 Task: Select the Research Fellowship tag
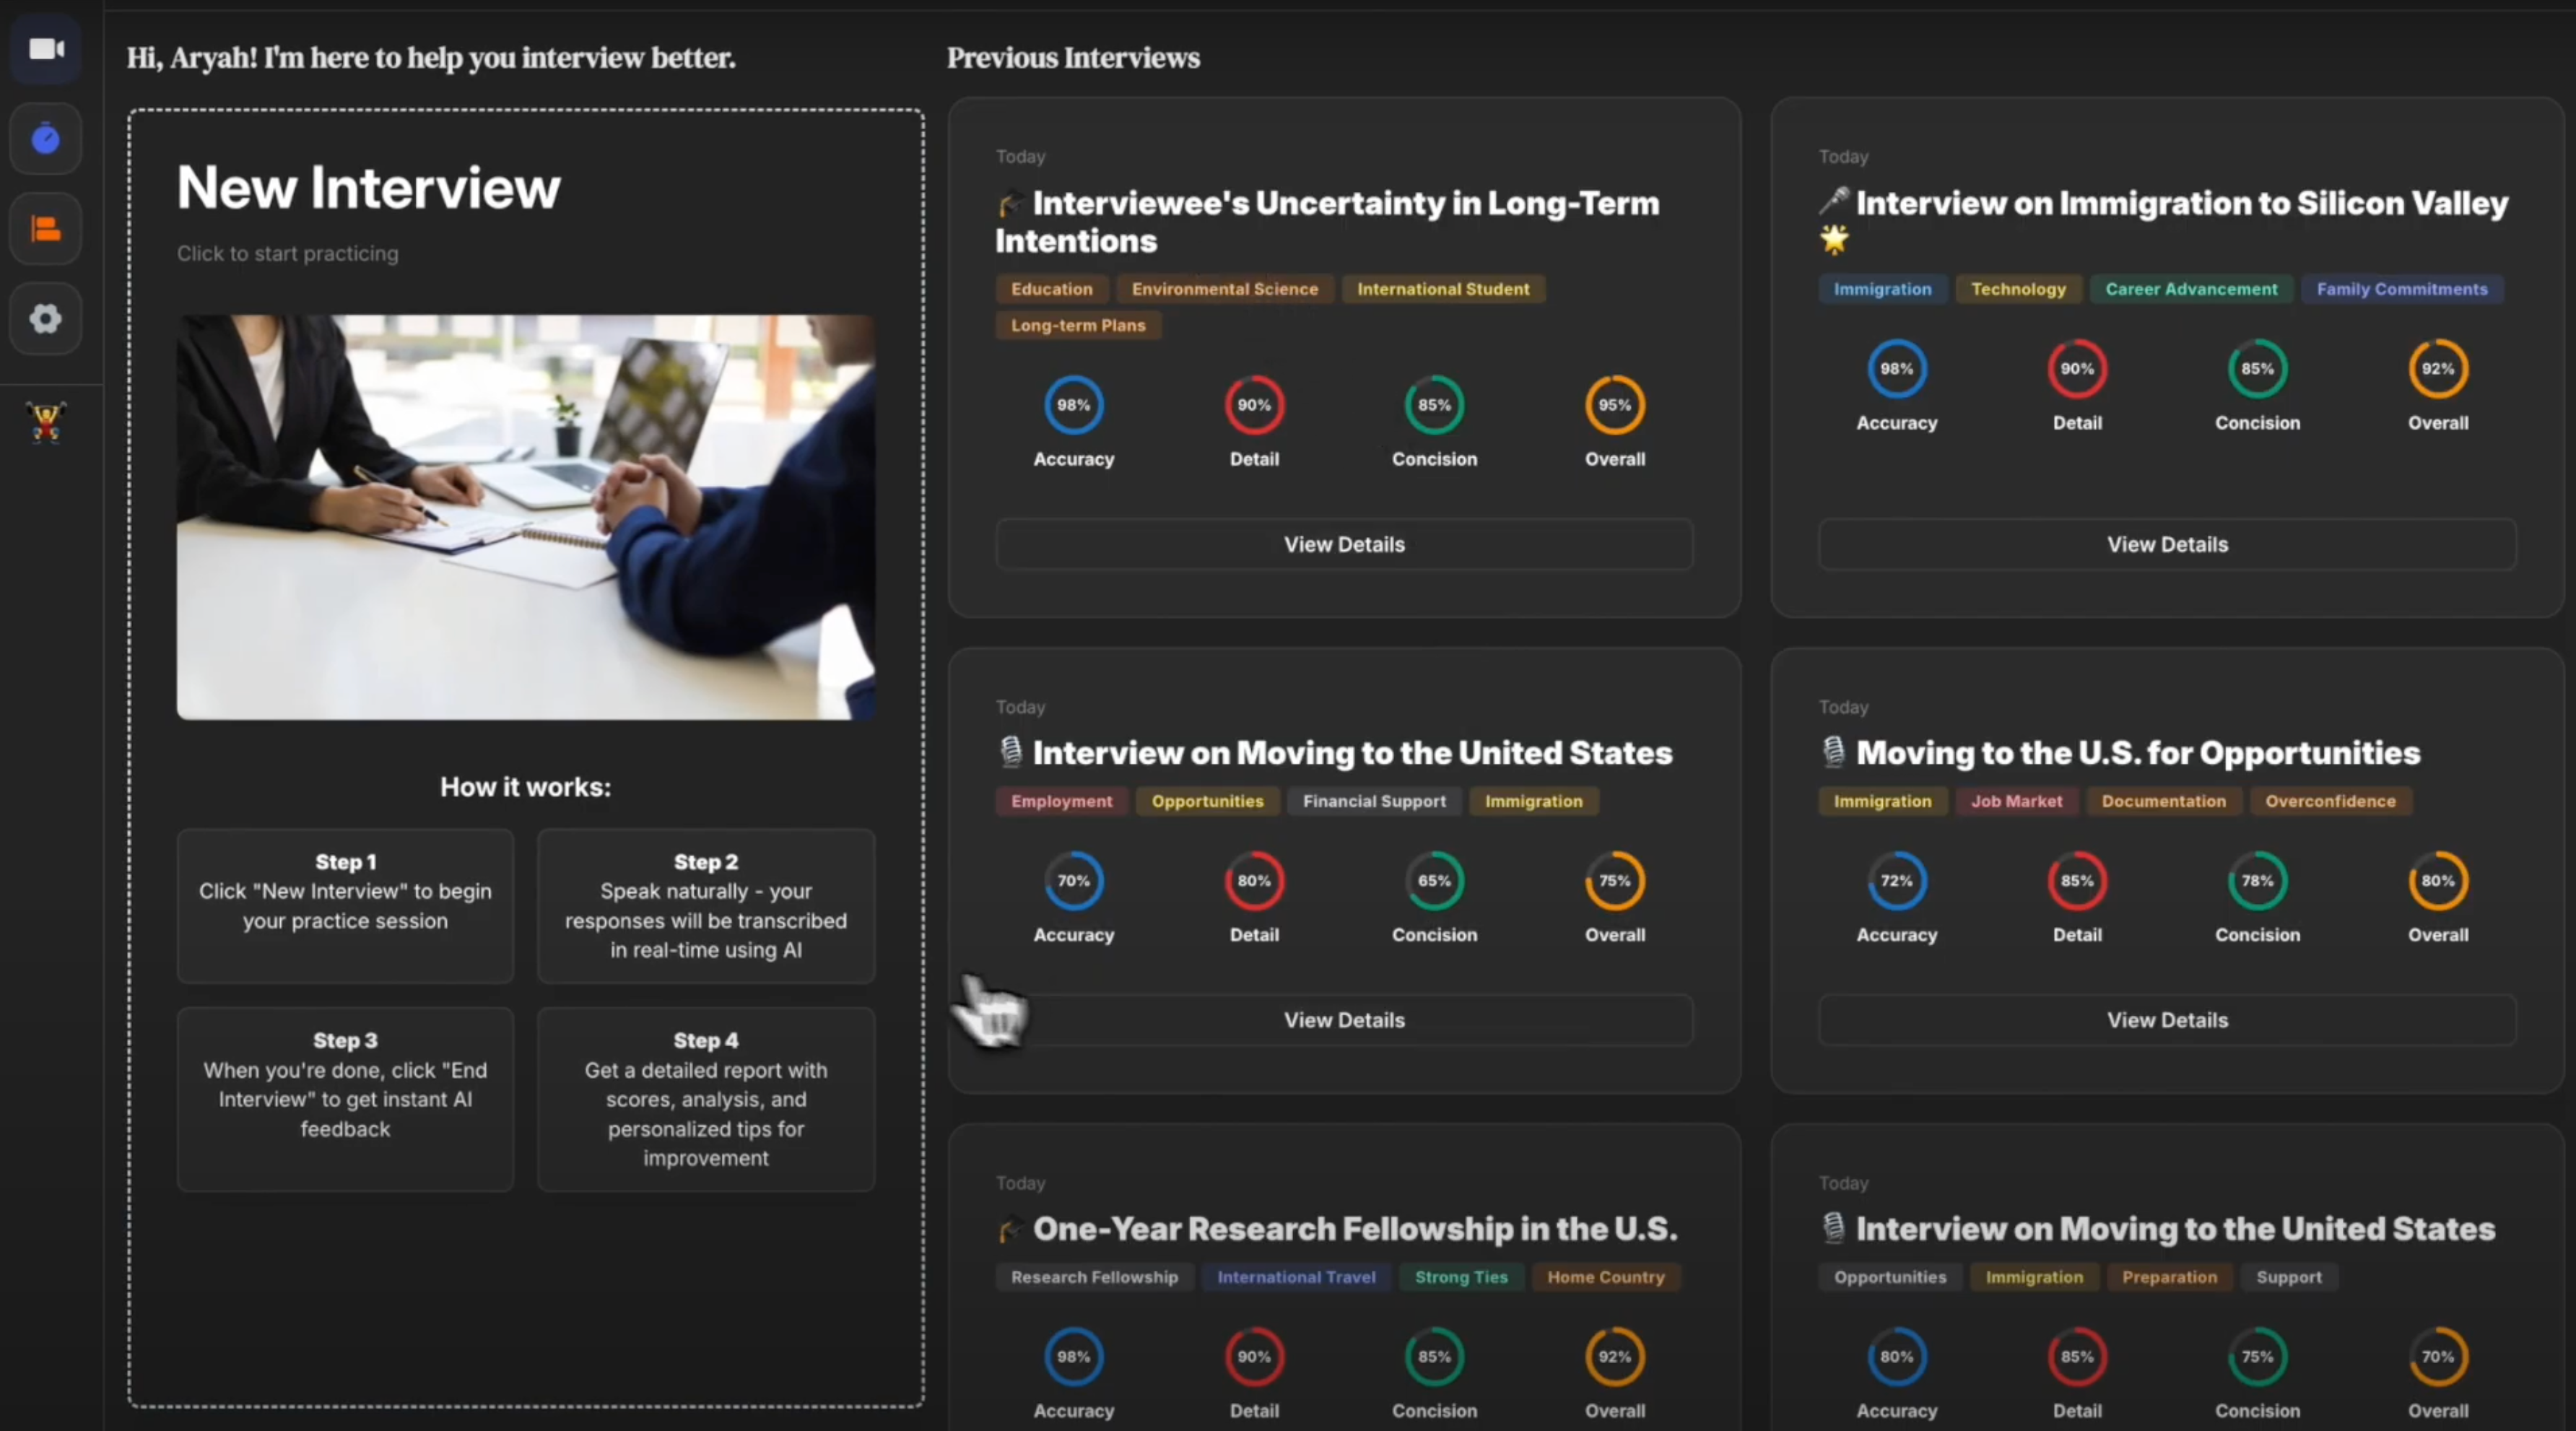(1094, 1277)
